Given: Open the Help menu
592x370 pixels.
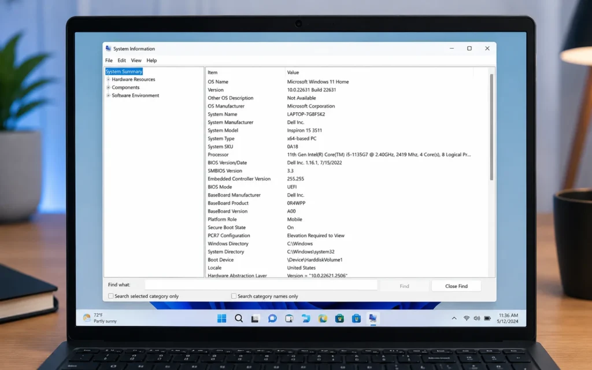Looking at the screenshot, I should [x=151, y=60].
